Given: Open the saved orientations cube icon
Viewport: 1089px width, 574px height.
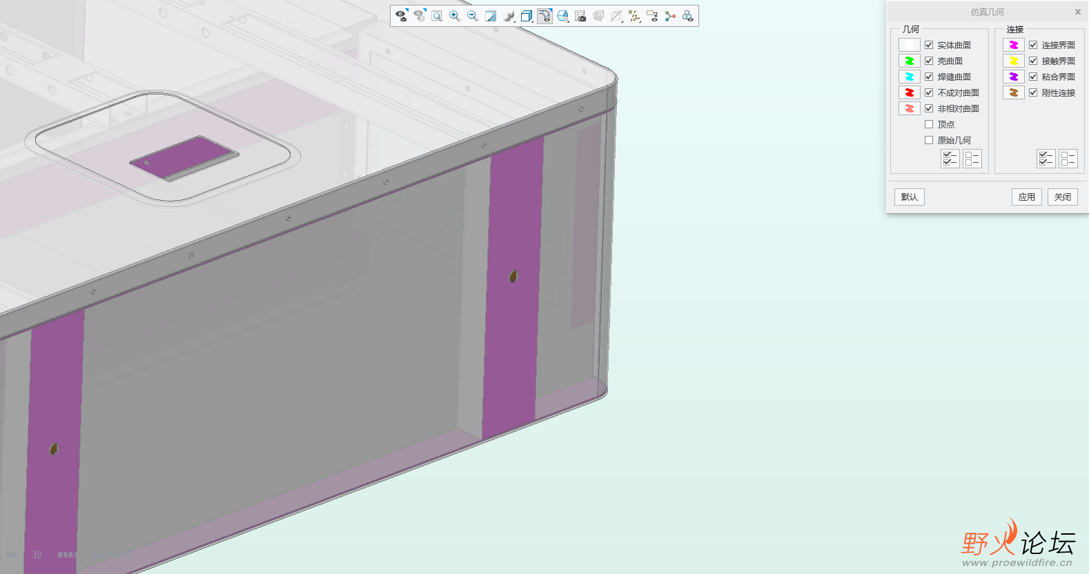Looking at the screenshot, I should click(x=527, y=16).
